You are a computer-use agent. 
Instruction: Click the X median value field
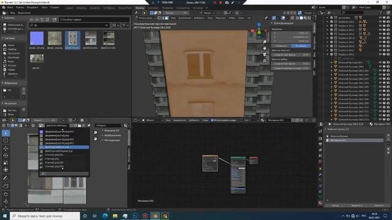(x=292, y=33)
